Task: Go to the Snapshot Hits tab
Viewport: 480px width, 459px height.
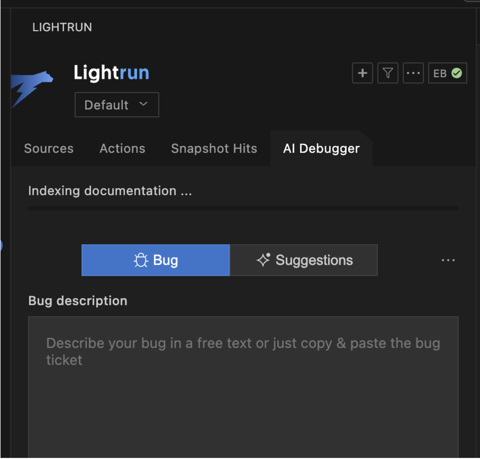Action: pos(214,148)
